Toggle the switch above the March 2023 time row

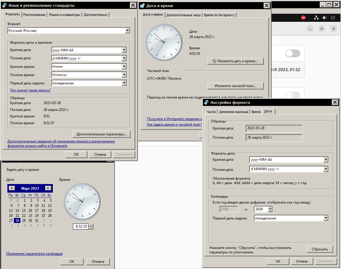click(x=293, y=53)
